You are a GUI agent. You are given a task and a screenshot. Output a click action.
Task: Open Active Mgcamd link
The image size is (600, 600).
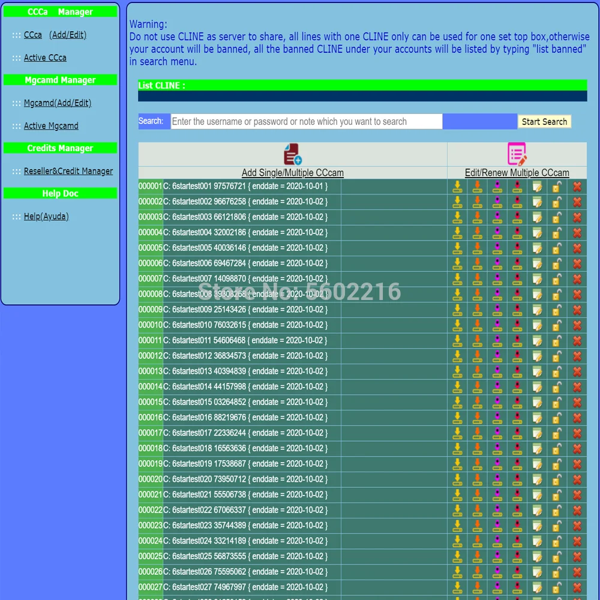[x=51, y=126]
